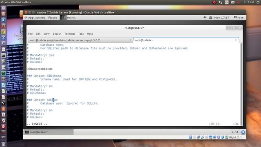Image resolution: width=261 pixels, height=147 pixels.
Task: Click the VirtualBox hard disk activity icon
Action: pos(190,137)
